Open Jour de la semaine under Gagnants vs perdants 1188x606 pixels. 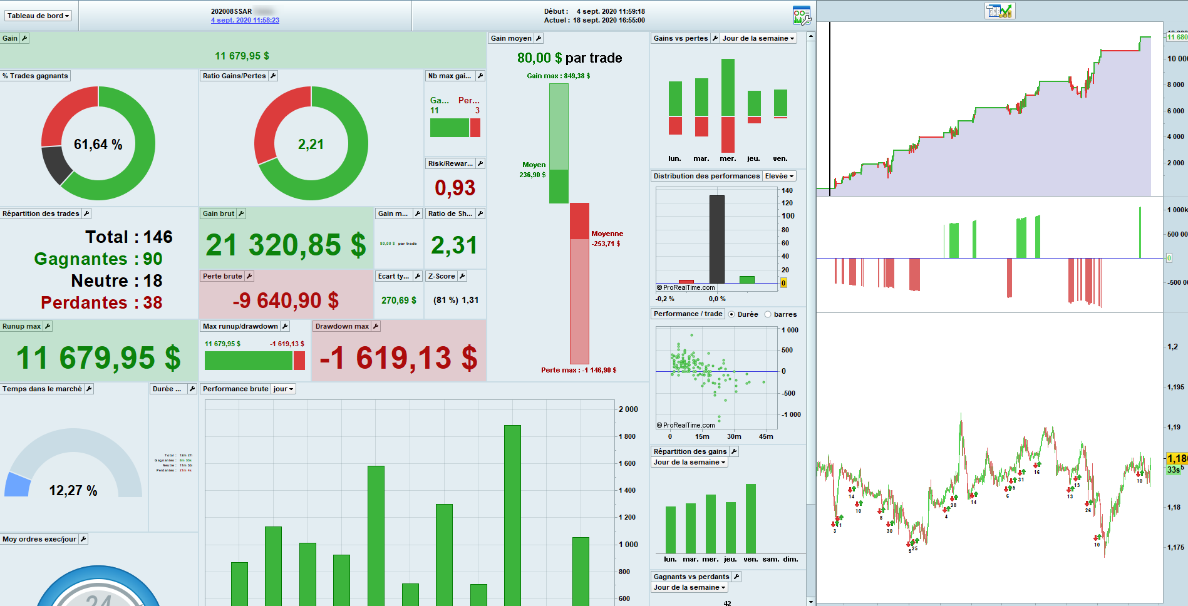690,587
